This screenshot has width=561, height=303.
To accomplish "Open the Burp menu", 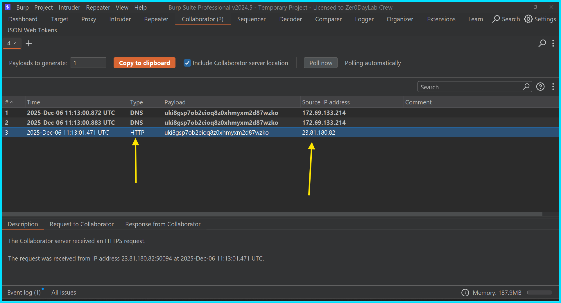I will tap(22, 8).
